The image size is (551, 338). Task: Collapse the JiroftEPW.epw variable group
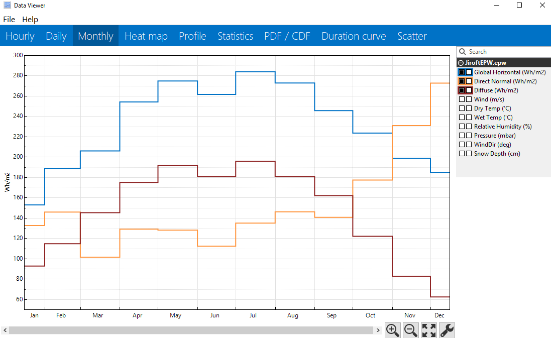point(461,63)
